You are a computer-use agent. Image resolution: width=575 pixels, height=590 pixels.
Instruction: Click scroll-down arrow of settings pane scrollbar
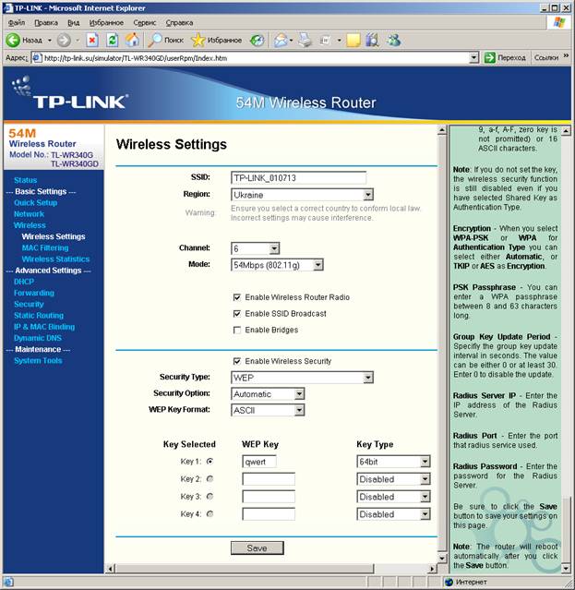442,558
